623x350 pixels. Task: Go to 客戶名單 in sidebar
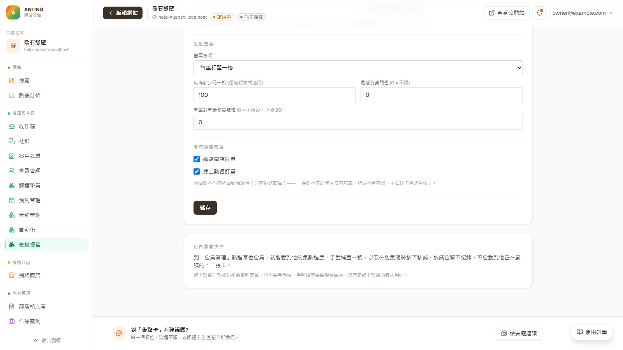pyautogui.click(x=47, y=156)
